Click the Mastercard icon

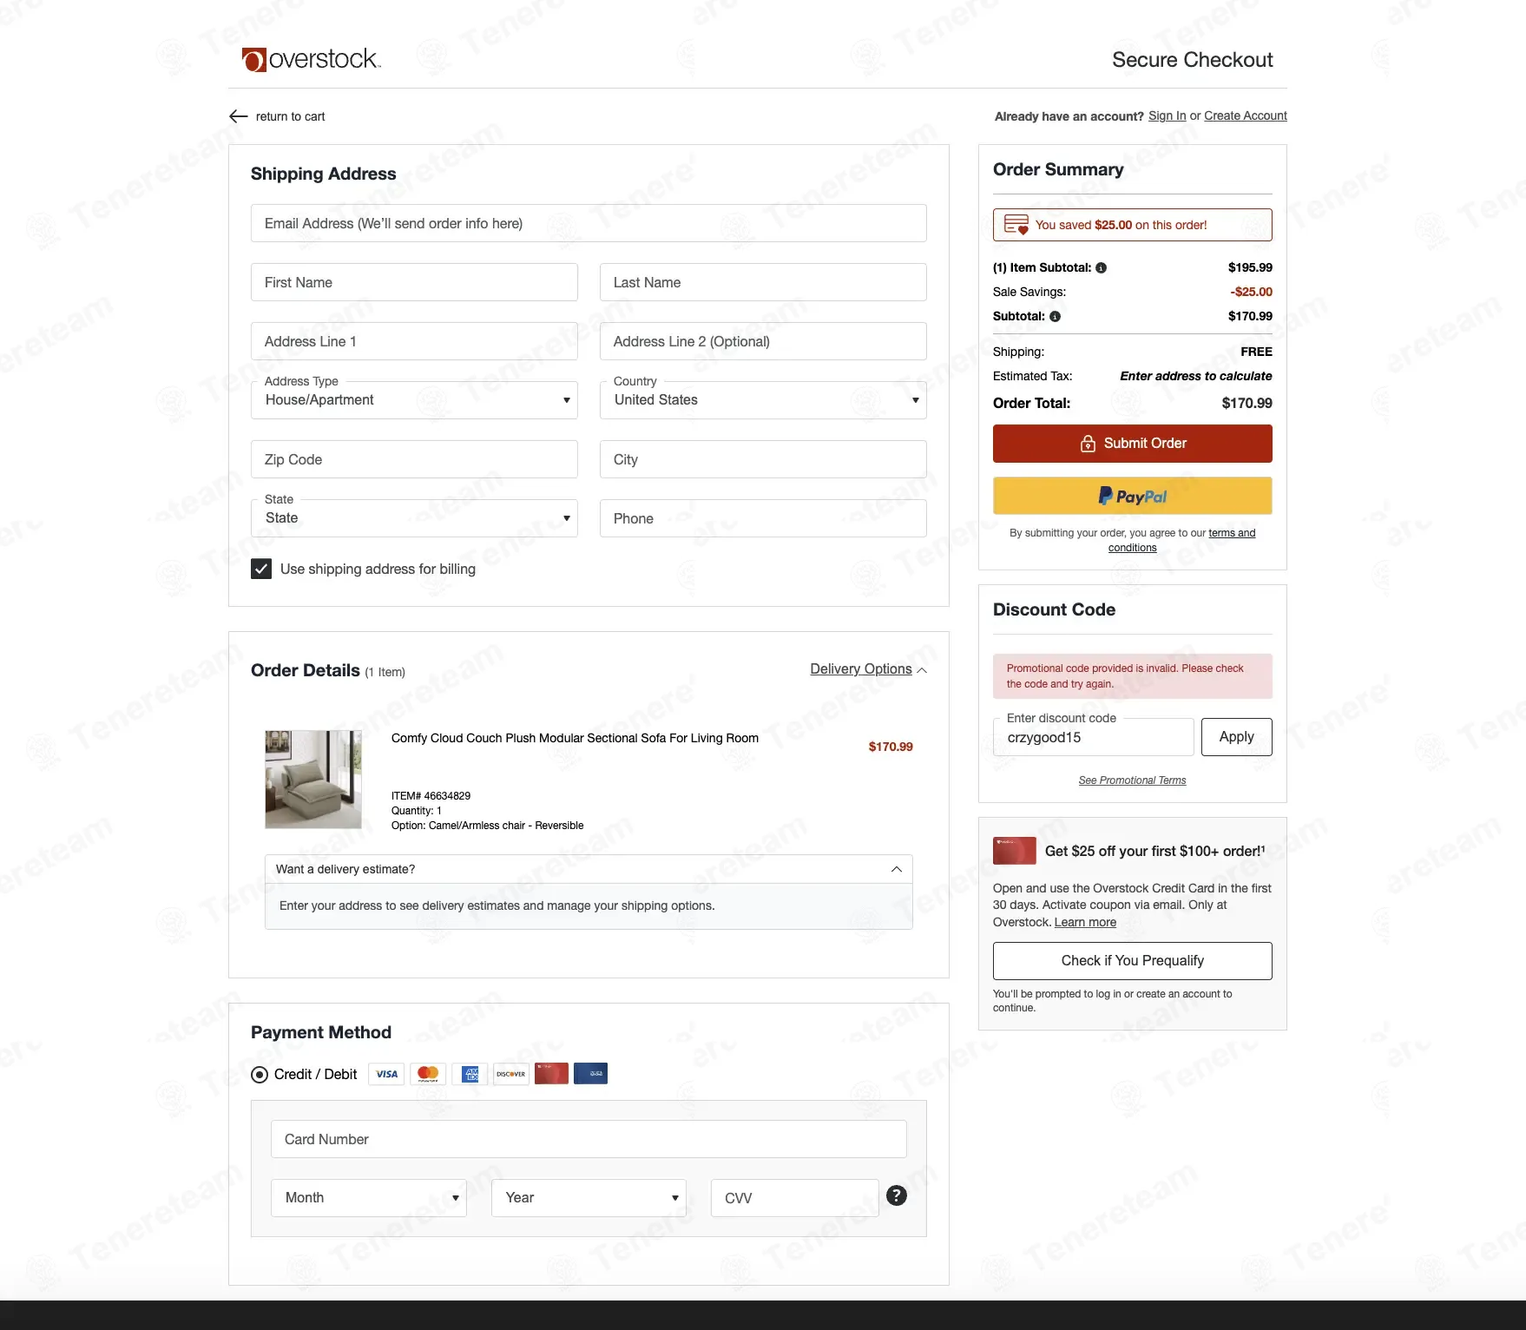[x=428, y=1074]
